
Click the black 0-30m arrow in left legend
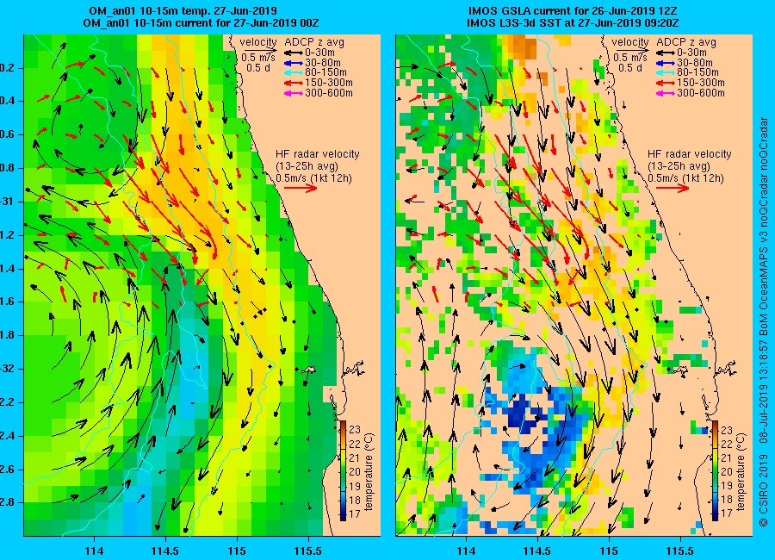pyautogui.click(x=293, y=53)
